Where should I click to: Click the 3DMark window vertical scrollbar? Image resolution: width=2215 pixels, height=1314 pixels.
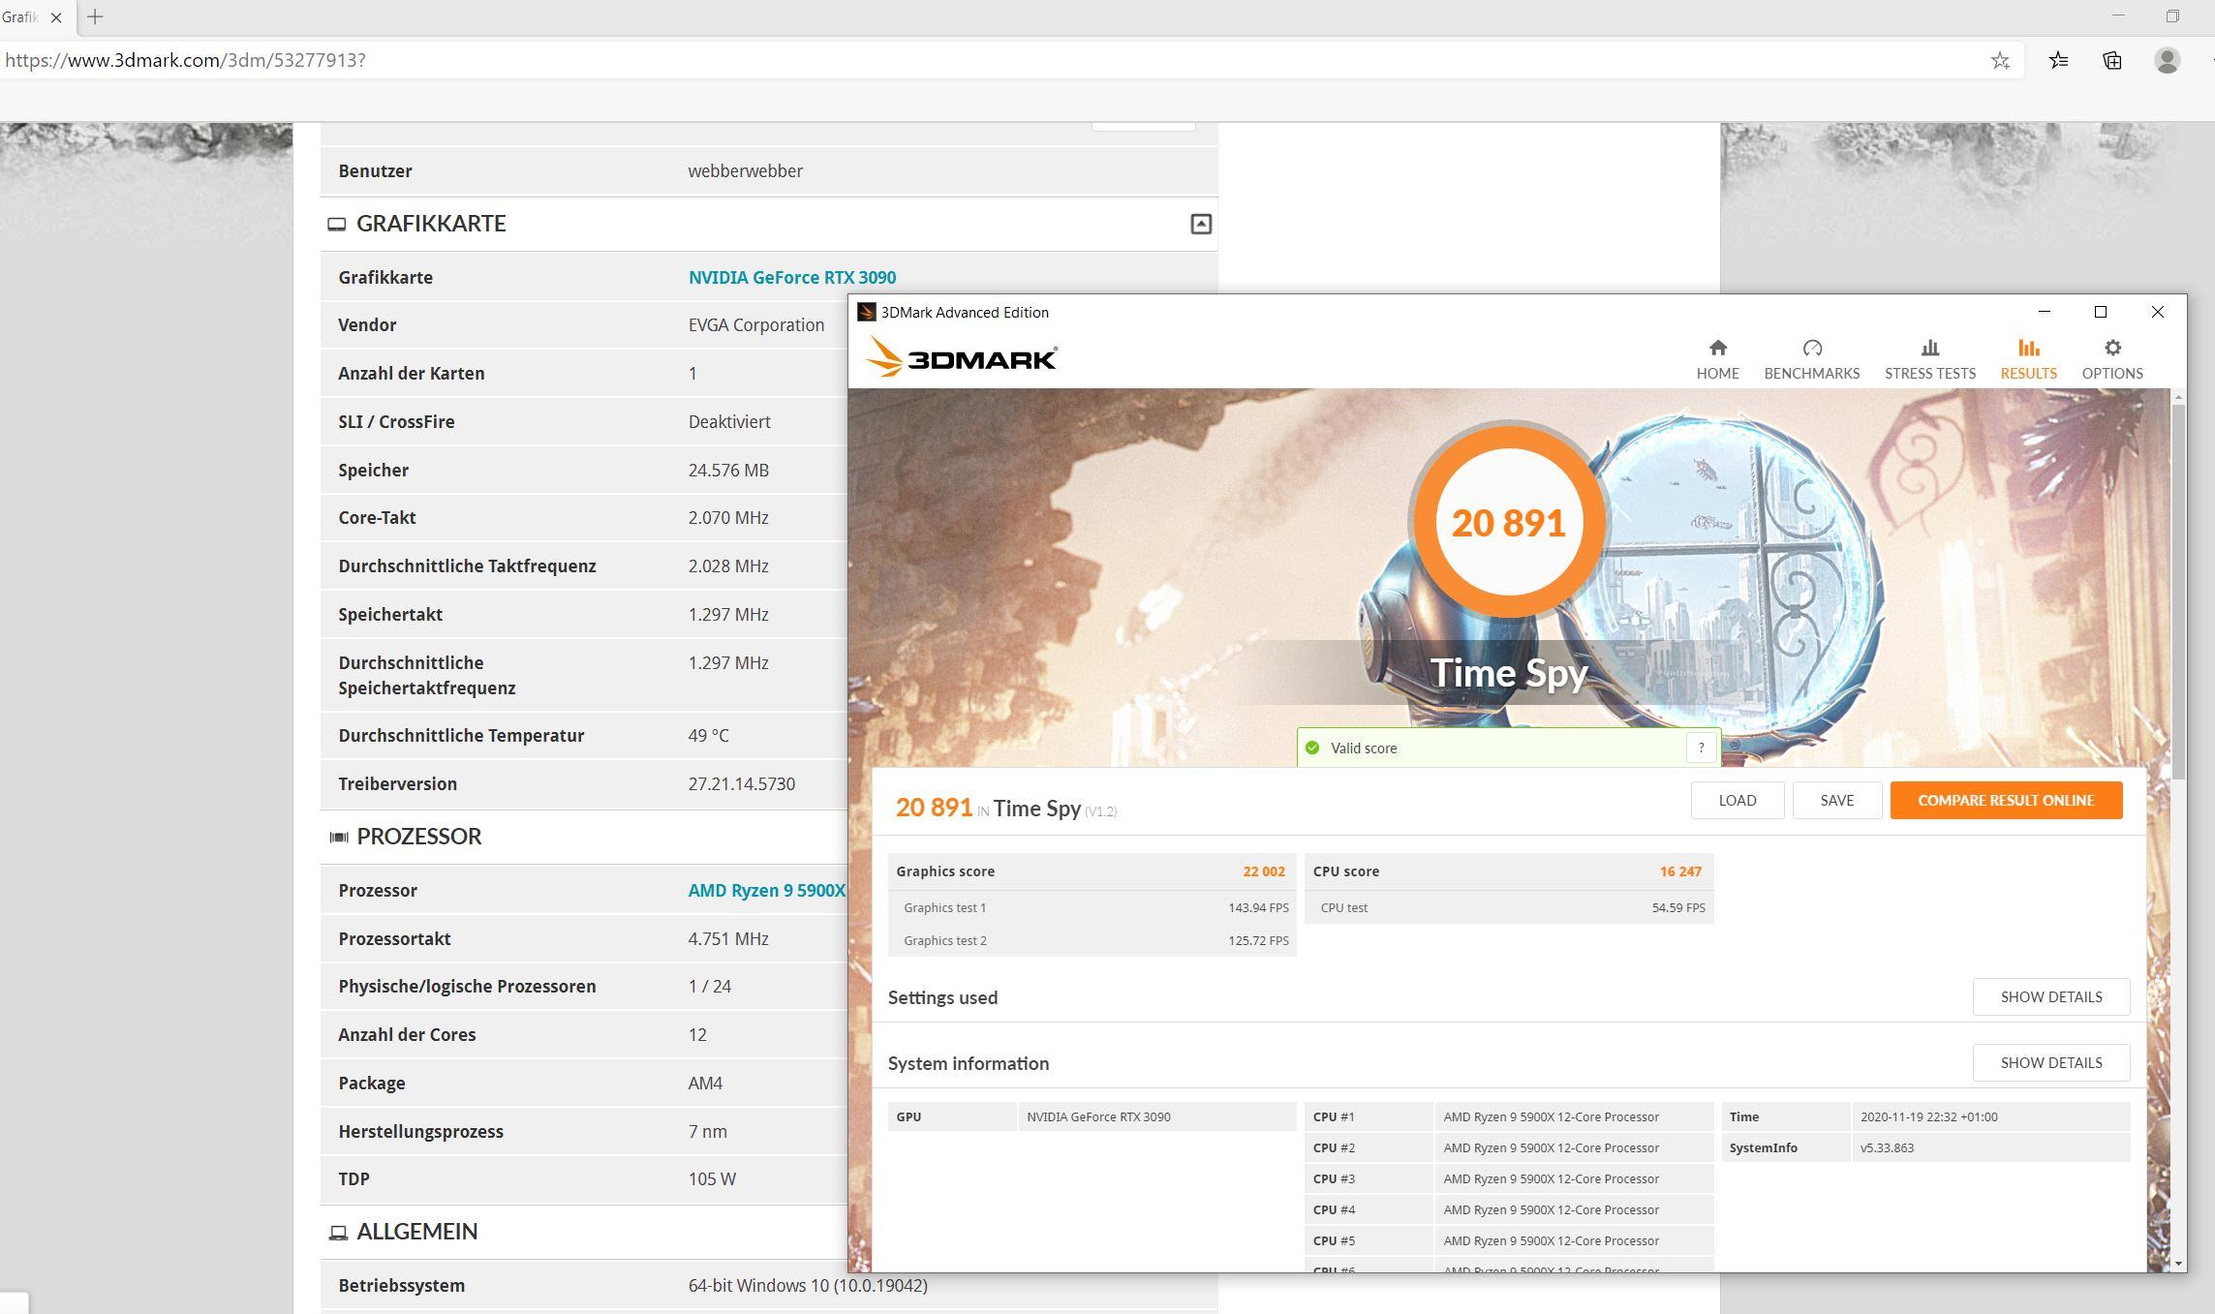[x=2178, y=591]
